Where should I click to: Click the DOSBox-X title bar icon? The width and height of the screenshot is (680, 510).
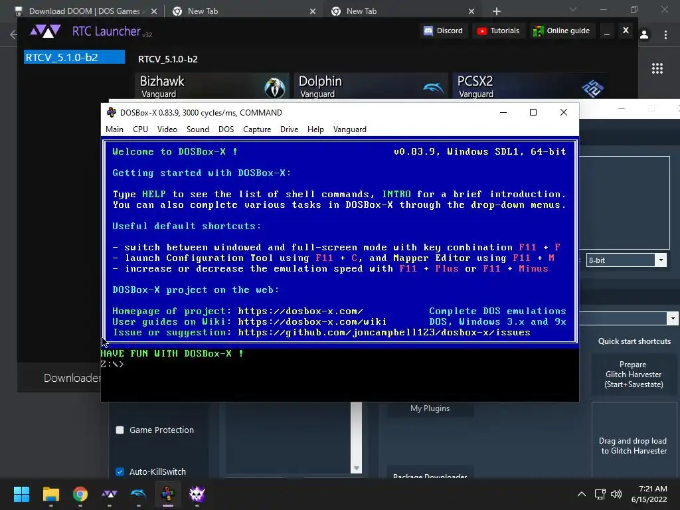tap(112, 112)
